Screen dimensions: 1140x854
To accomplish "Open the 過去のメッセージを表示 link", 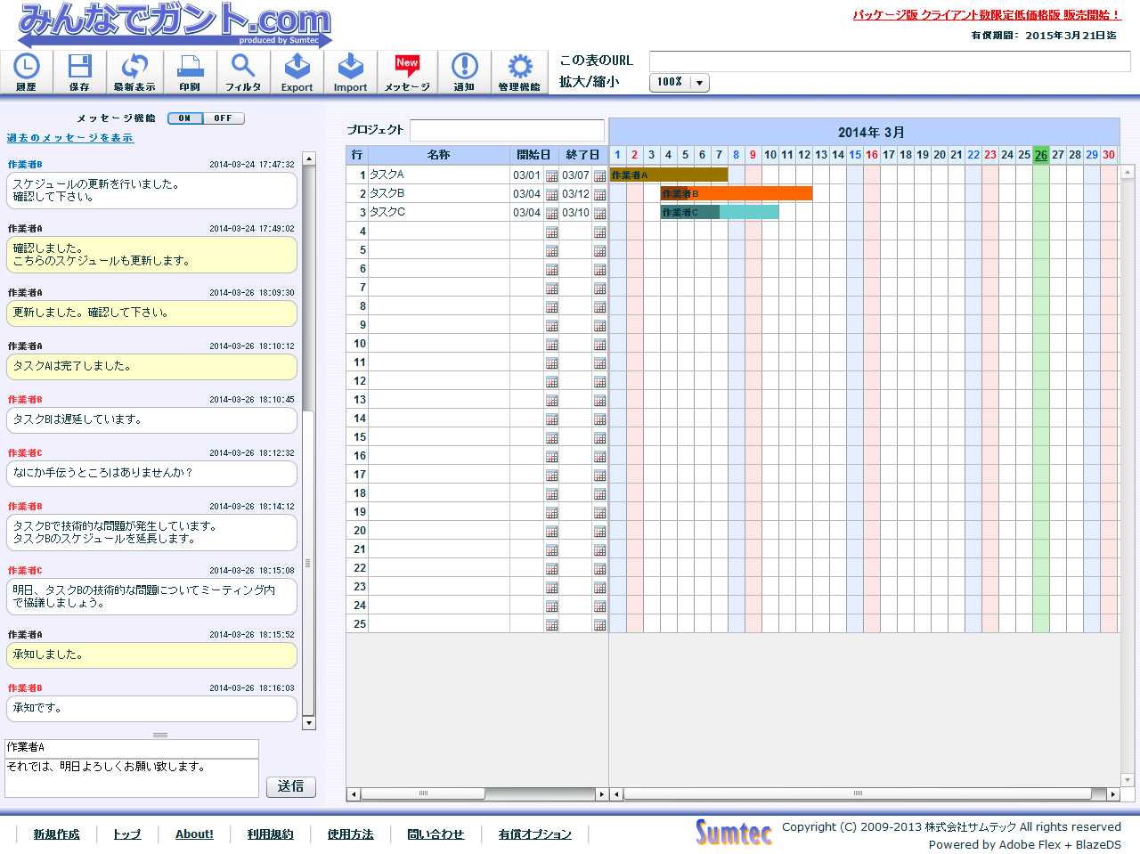I will pos(69,138).
